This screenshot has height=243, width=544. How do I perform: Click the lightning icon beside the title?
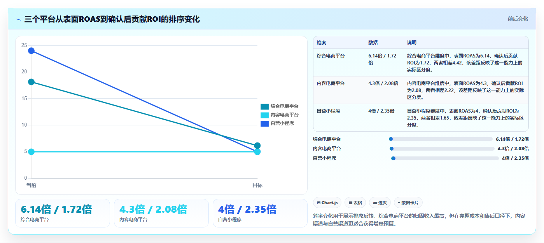(x=19, y=19)
